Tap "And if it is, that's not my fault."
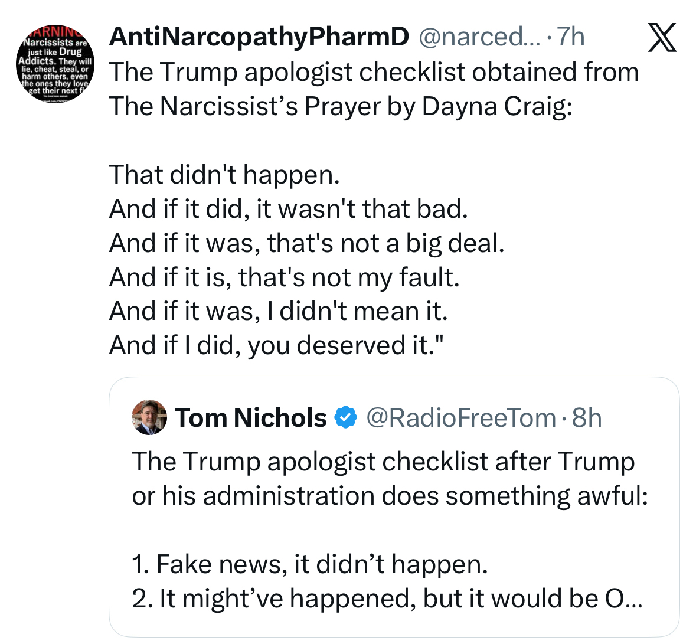Viewport: 696px width, 644px height. click(285, 277)
